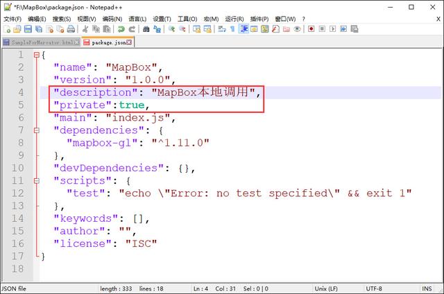This screenshot has width=444, height=294.
Task: Collapse the root brace fold at line 1
Action: click(x=36, y=55)
